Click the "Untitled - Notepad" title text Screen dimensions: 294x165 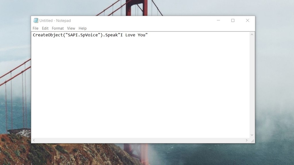pyautogui.click(x=55, y=21)
